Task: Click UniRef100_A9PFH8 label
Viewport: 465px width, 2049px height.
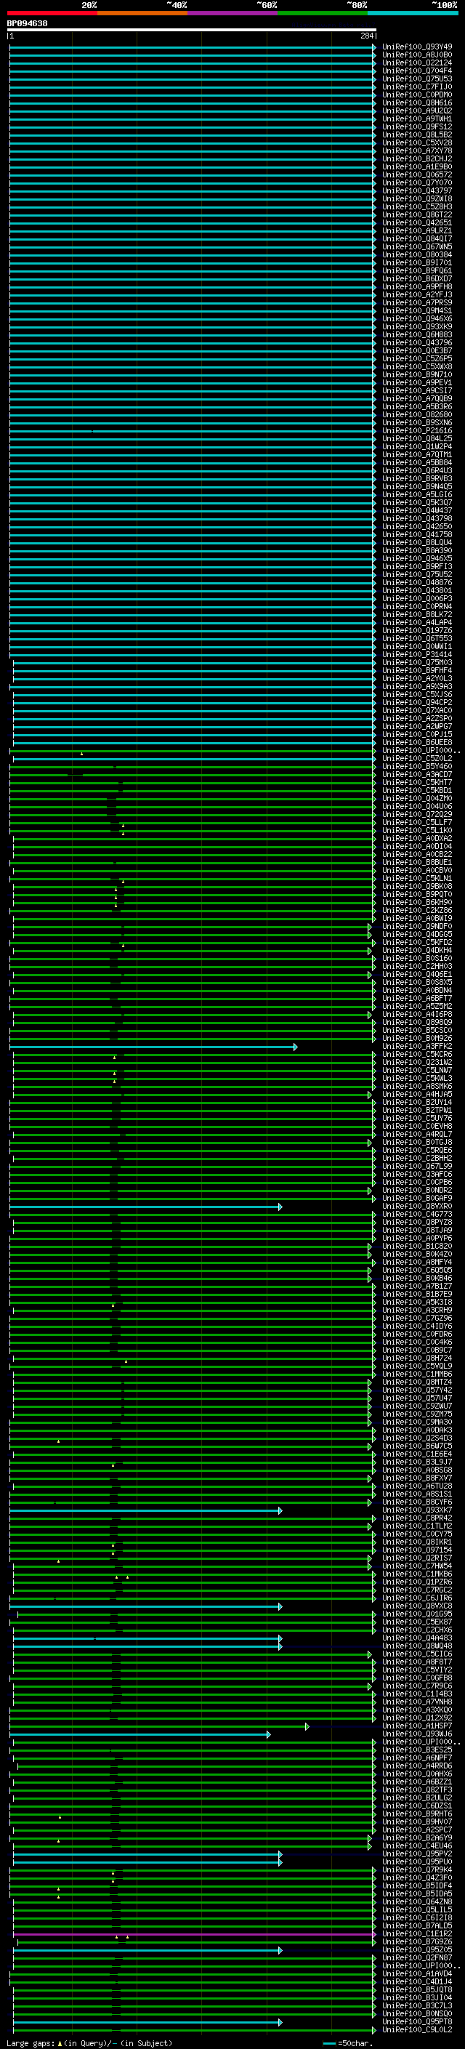Action: coord(417,287)
